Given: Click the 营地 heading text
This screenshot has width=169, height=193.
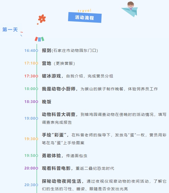Looking at the screenshot, I should point(46,63).
